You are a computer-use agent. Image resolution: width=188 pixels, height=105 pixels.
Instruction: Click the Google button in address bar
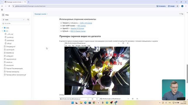[x=171, y=6]
